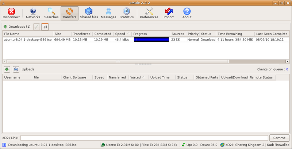Sort downloads by Size column
The image size is (292, 149).
tap(62, 34)
